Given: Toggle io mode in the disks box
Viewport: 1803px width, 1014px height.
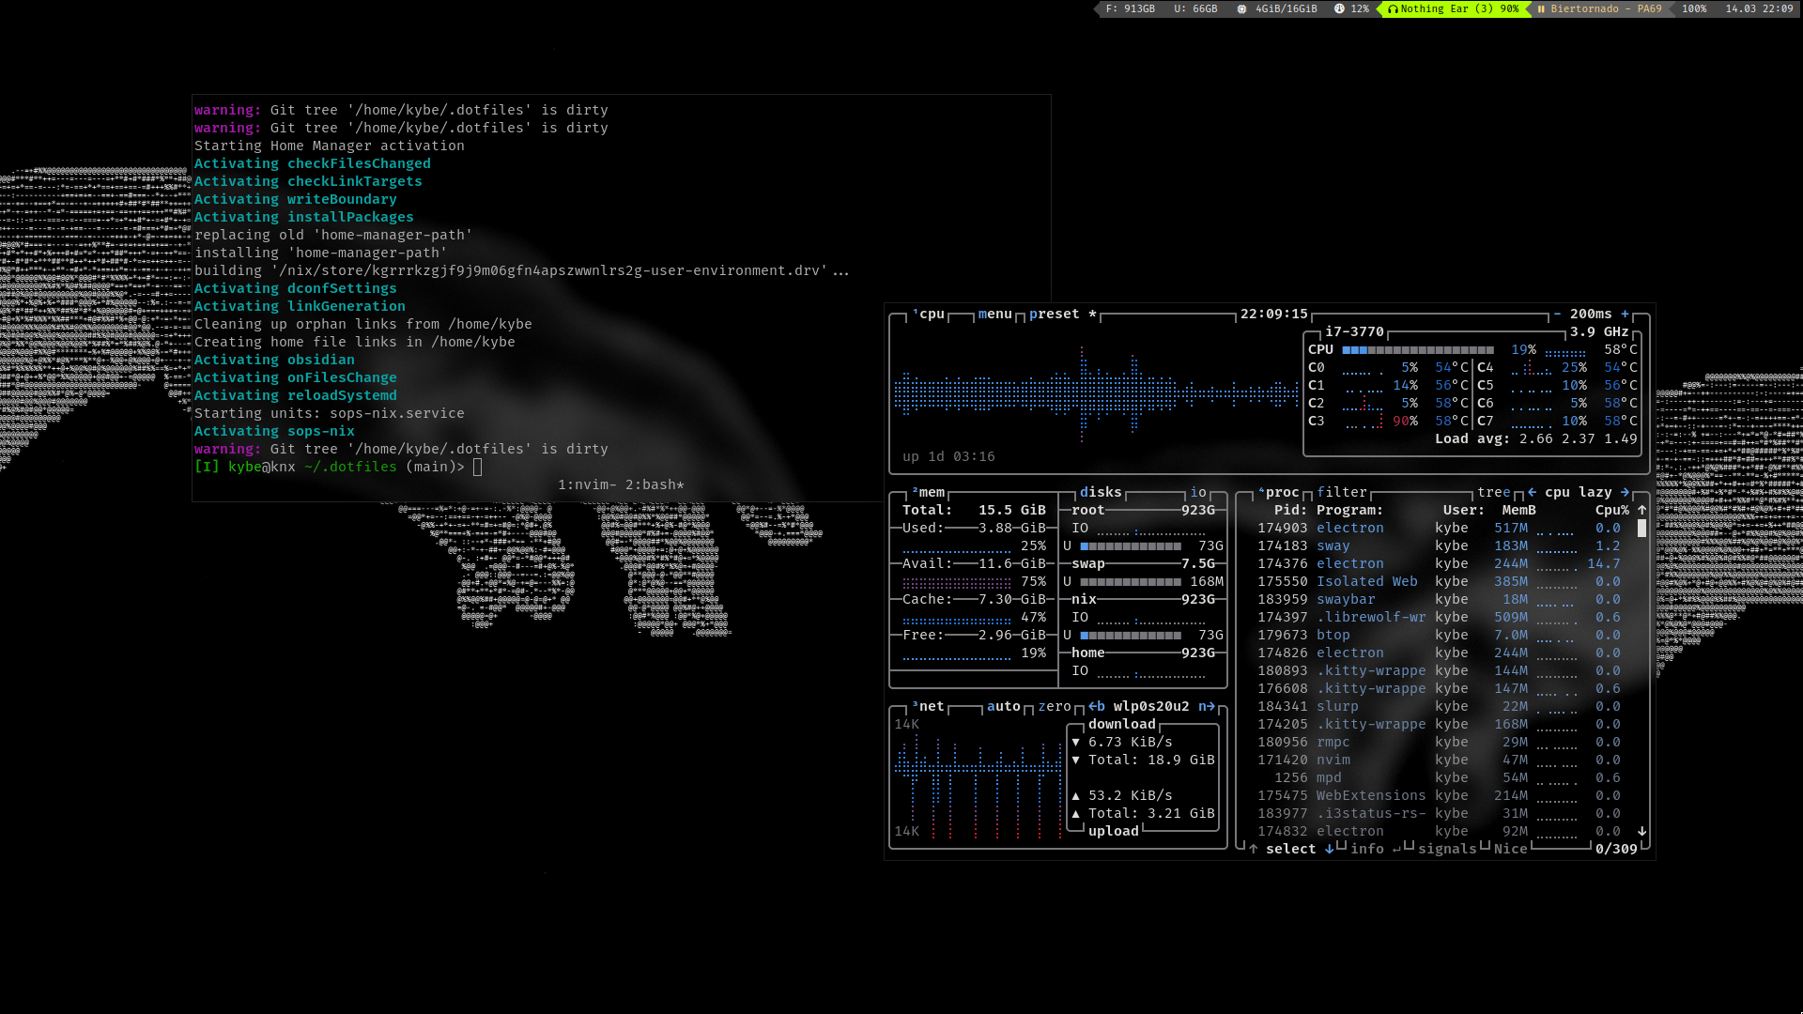Looking at the screenshot, I should (1198, 492).
